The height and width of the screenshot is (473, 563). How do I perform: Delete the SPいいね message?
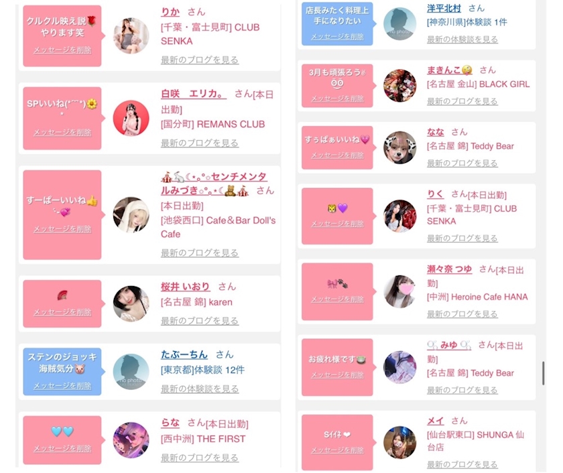(62, 133)
